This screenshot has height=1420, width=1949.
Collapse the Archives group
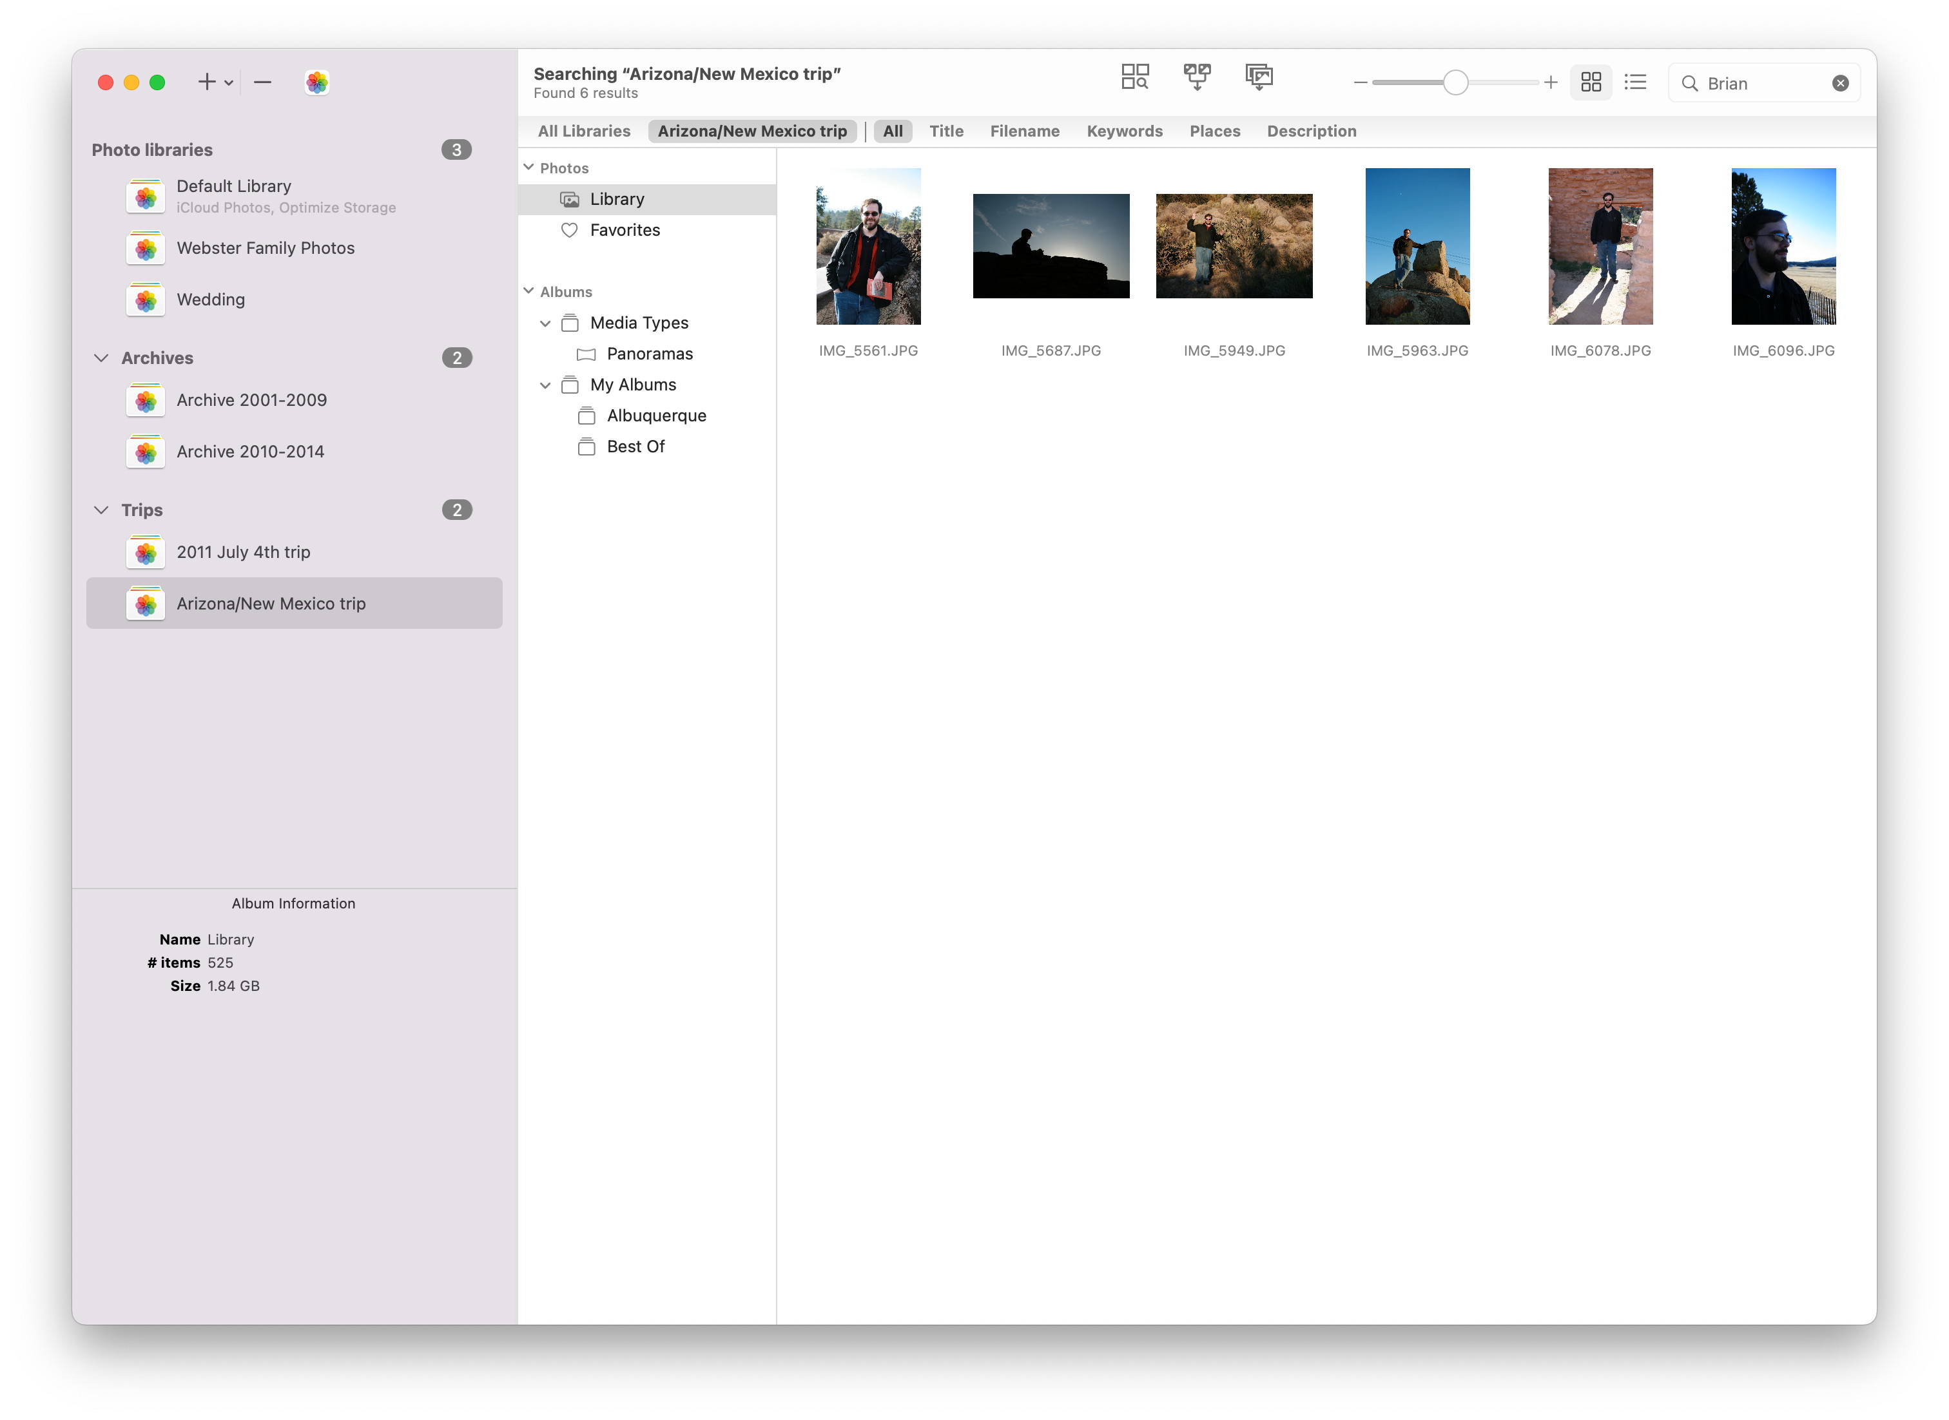pyautogui.click(x=101, y=358)
